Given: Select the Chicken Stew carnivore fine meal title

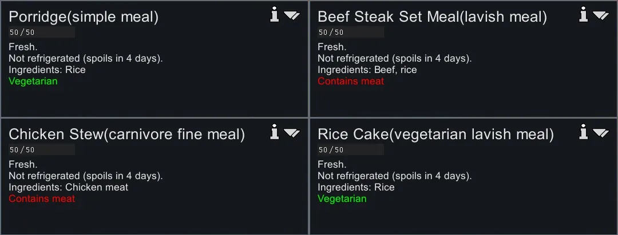Looking at the screenshot, I should coord(126,135).
